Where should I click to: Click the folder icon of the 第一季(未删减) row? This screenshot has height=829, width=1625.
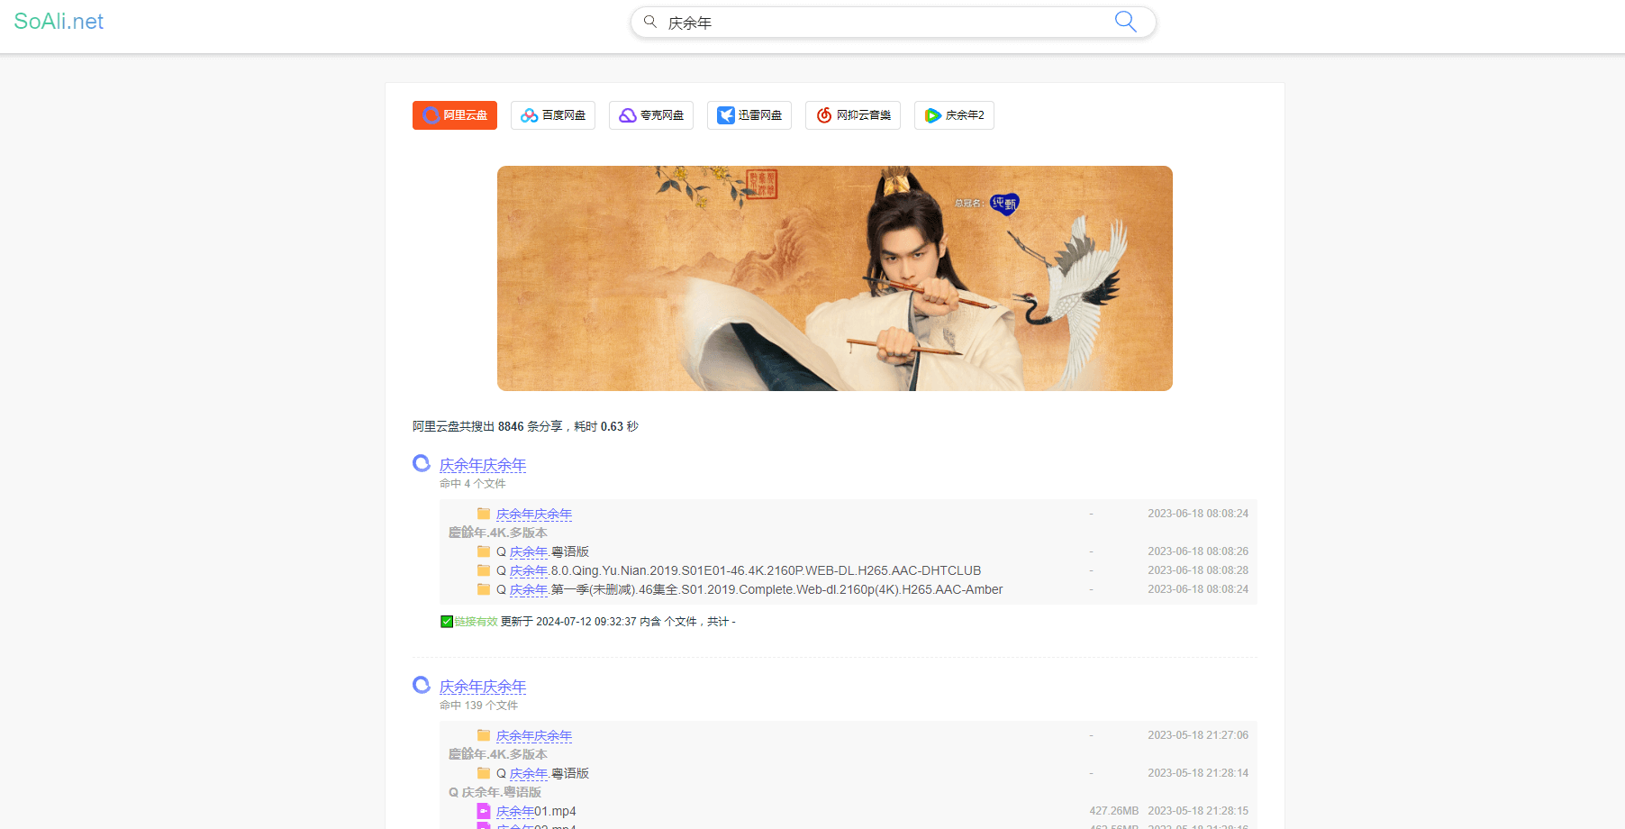click(484, 589)
